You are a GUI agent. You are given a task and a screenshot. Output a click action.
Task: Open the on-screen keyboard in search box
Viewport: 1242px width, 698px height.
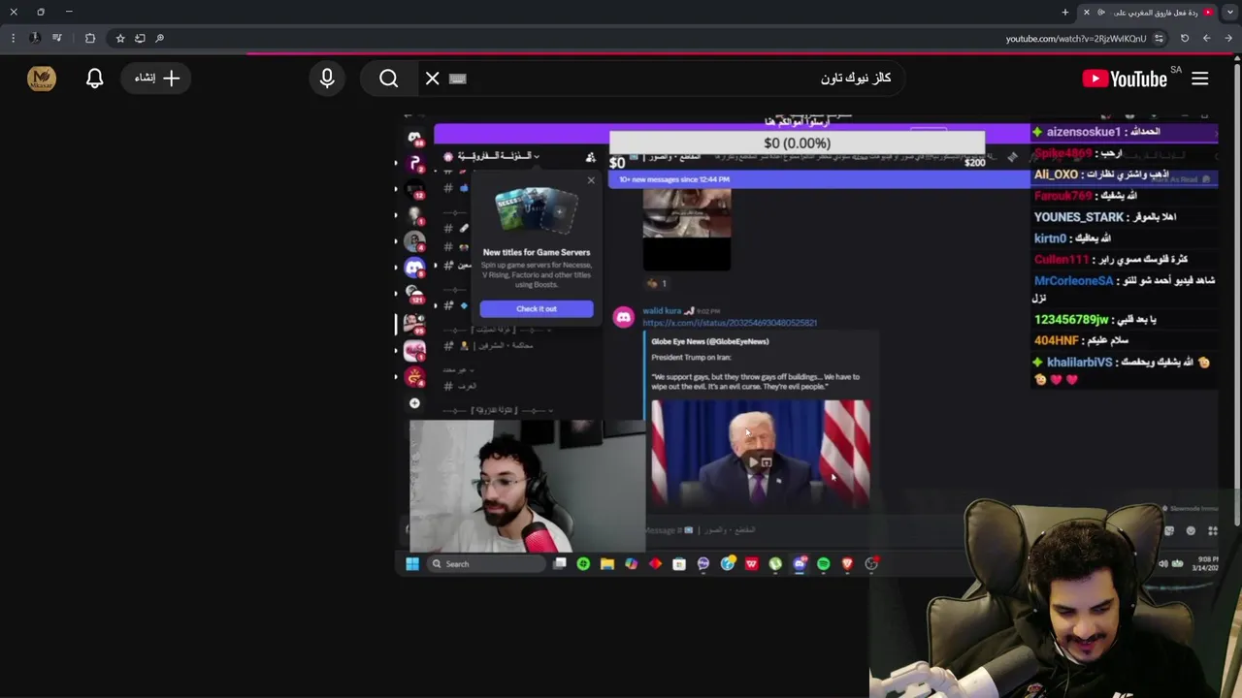point(458,79)
